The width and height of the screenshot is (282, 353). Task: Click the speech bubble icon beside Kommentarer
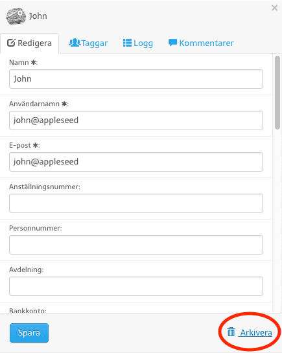172,43
